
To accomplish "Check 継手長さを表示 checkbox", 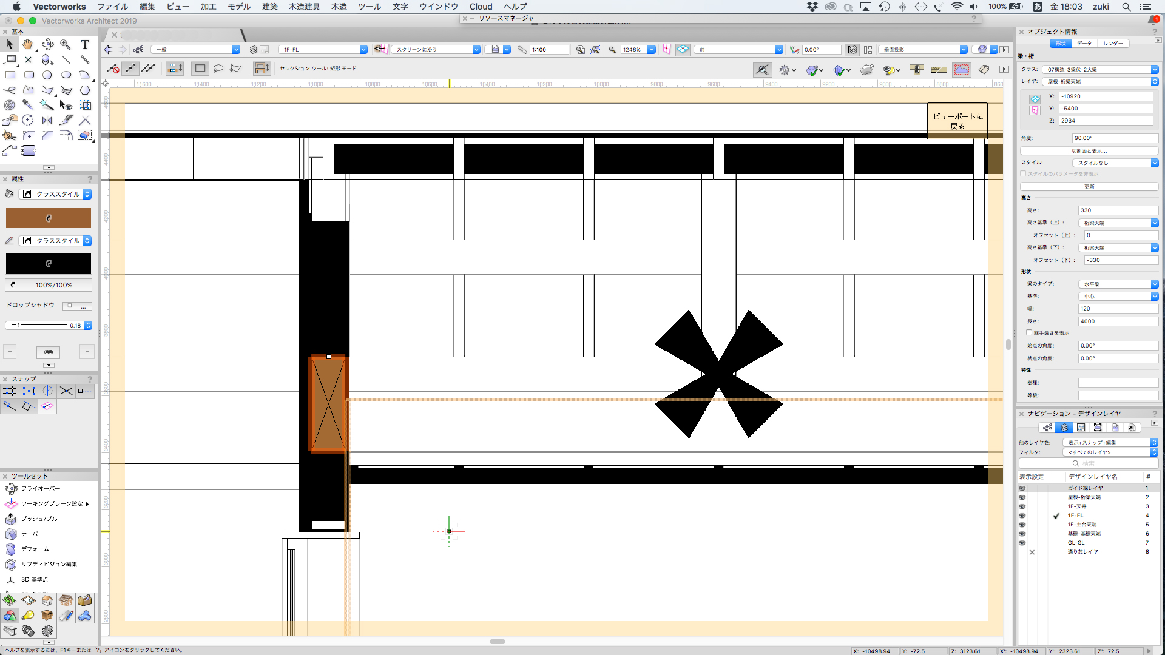I will click(1029, 333).
